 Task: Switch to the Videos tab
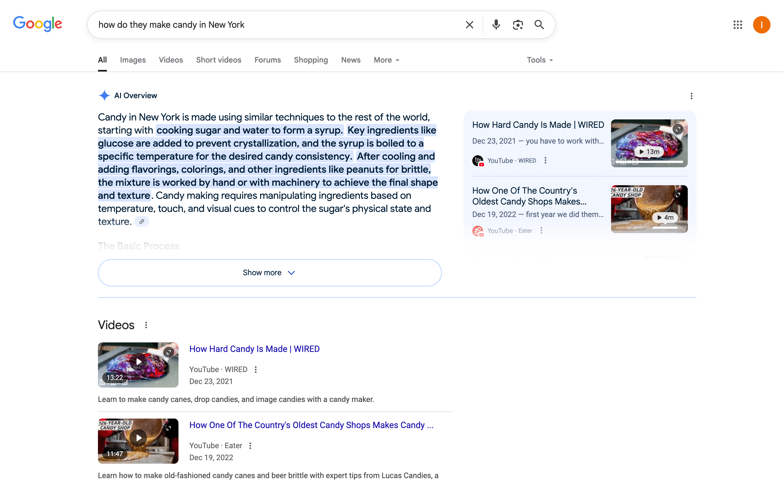pos(171,60)
